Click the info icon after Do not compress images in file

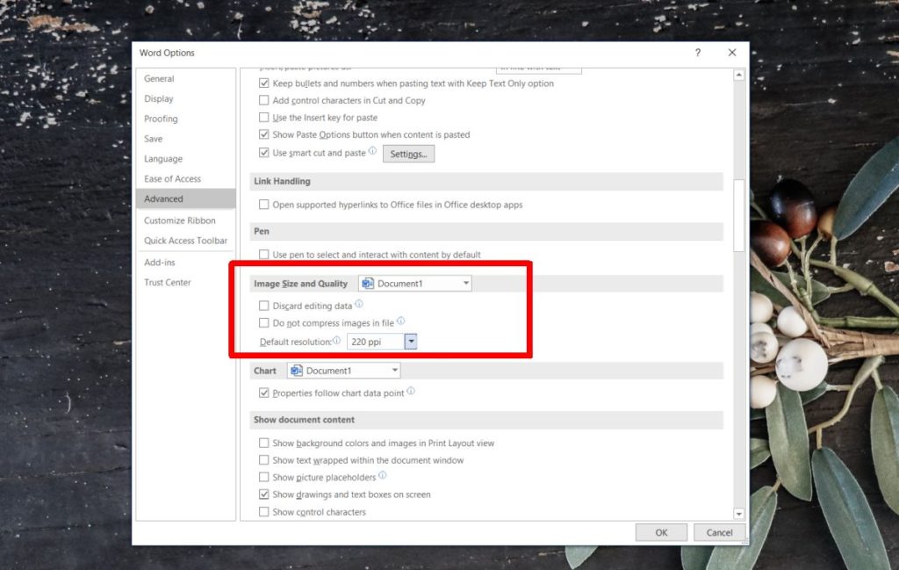[402, 322]
